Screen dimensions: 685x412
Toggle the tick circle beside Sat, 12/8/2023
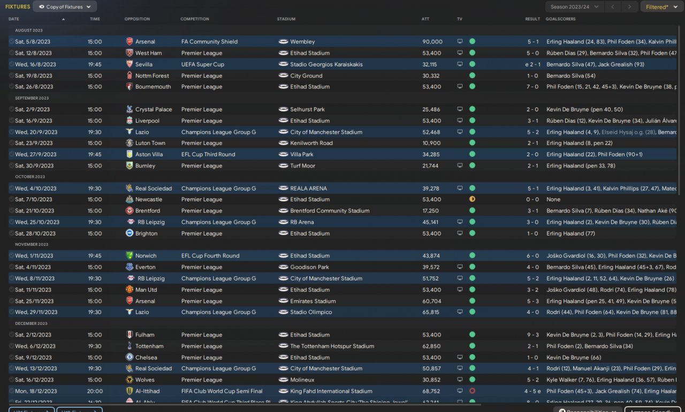12,53
